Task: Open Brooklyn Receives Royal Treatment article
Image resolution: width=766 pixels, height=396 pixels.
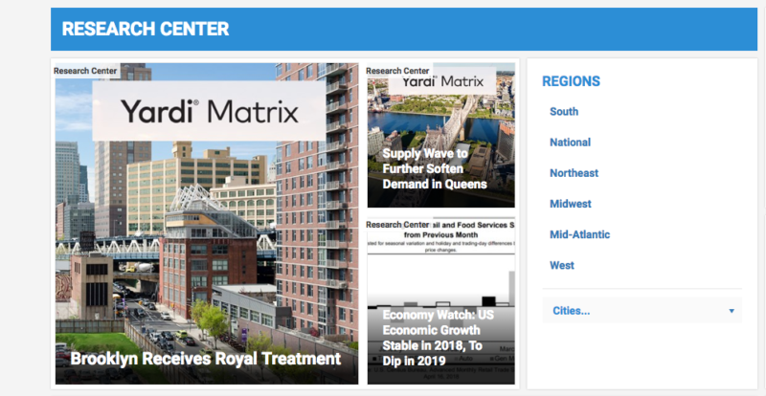Action: point(206,359)
